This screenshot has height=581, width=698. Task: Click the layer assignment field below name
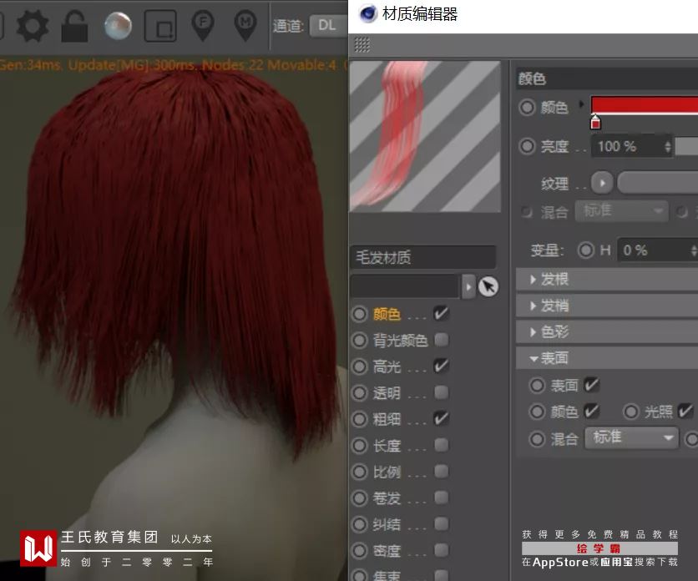tap(405, 286)
